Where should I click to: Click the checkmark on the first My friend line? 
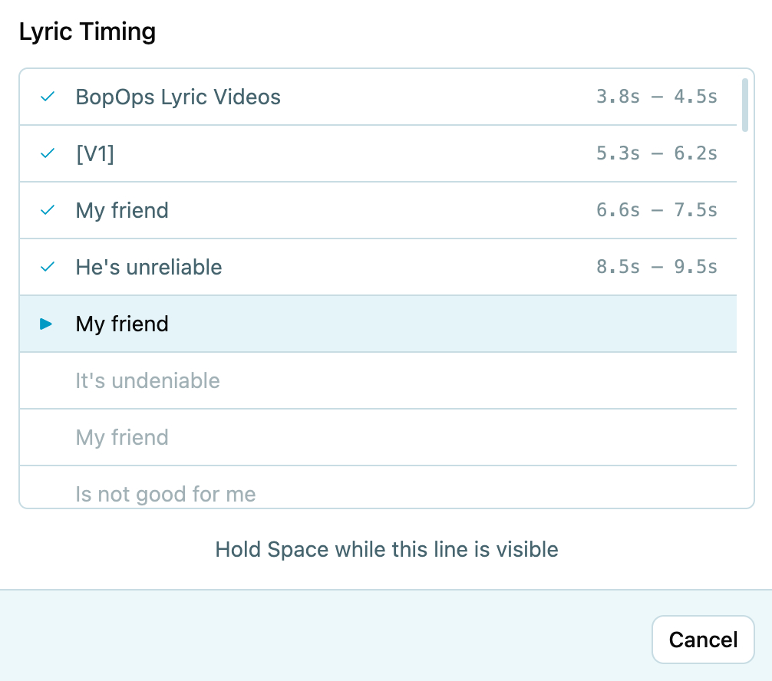[x=47, y=210]
